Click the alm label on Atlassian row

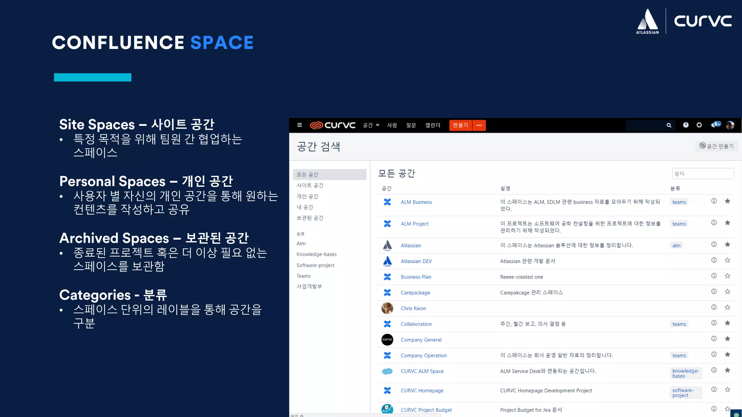[x=676, y=245]
